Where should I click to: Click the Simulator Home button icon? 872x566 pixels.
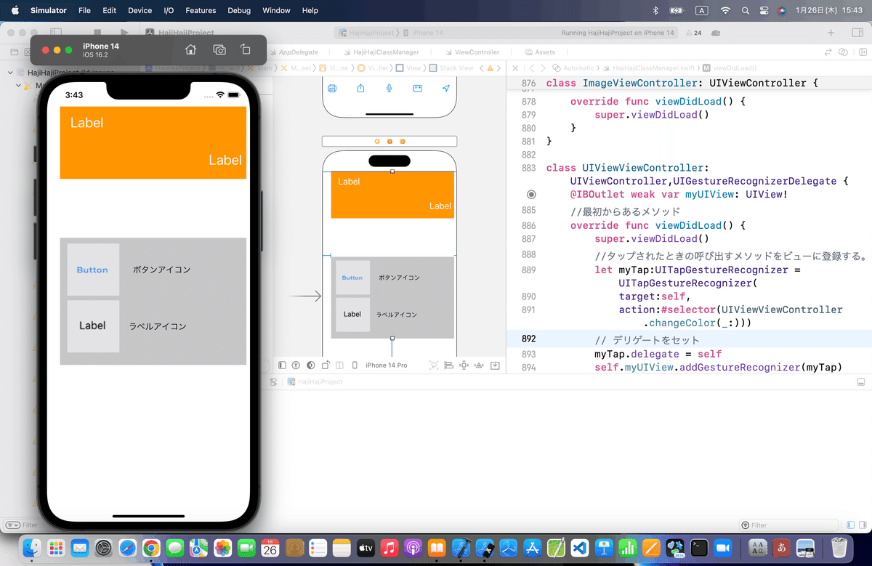[x=191, y=49]
